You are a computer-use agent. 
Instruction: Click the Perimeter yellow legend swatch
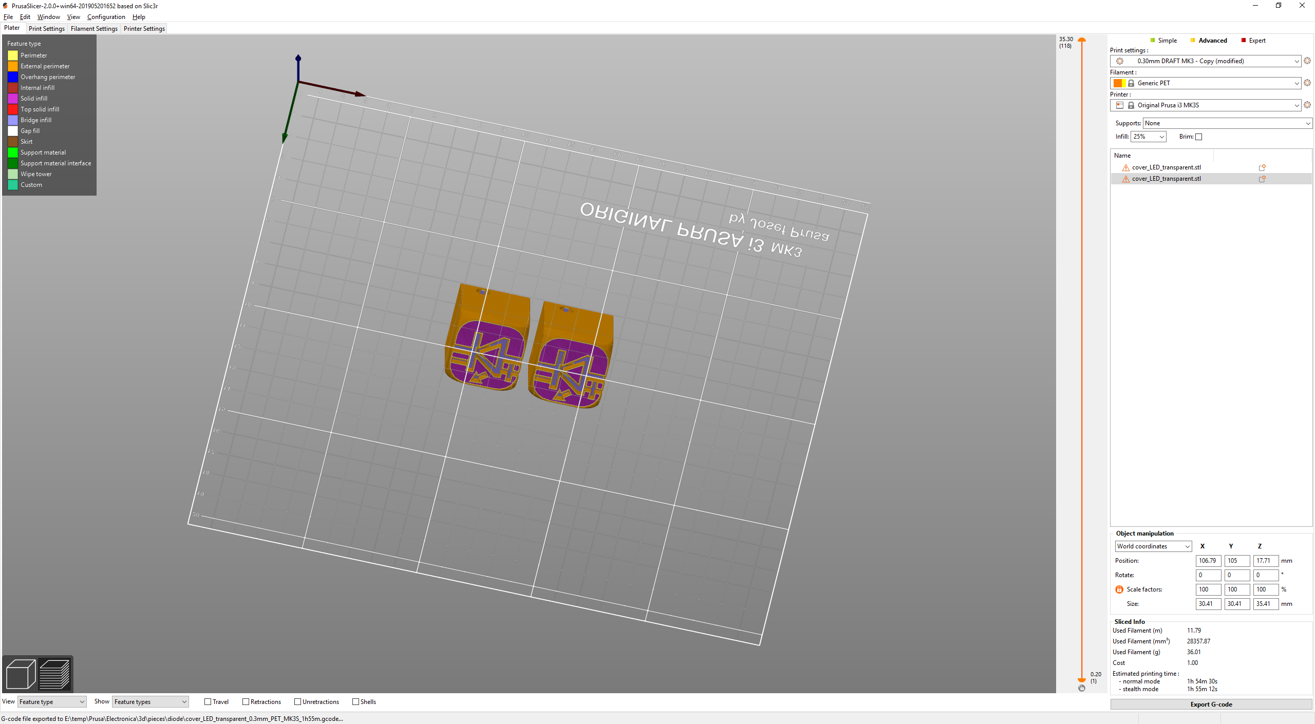[x=12, y=55]
